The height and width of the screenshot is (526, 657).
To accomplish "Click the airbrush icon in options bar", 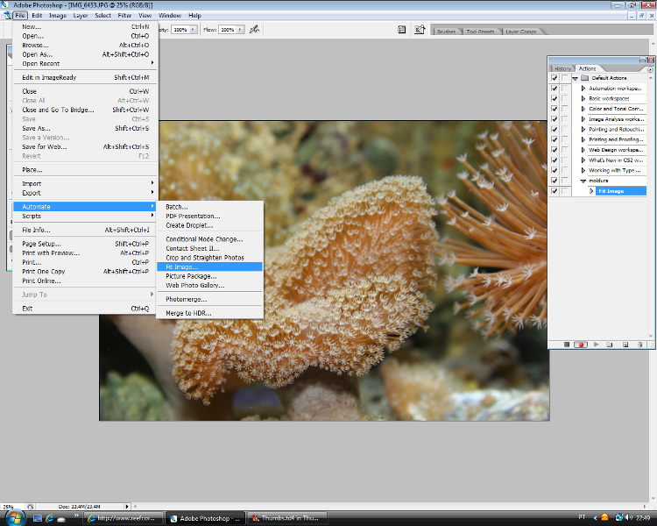I will pos(255,29).
